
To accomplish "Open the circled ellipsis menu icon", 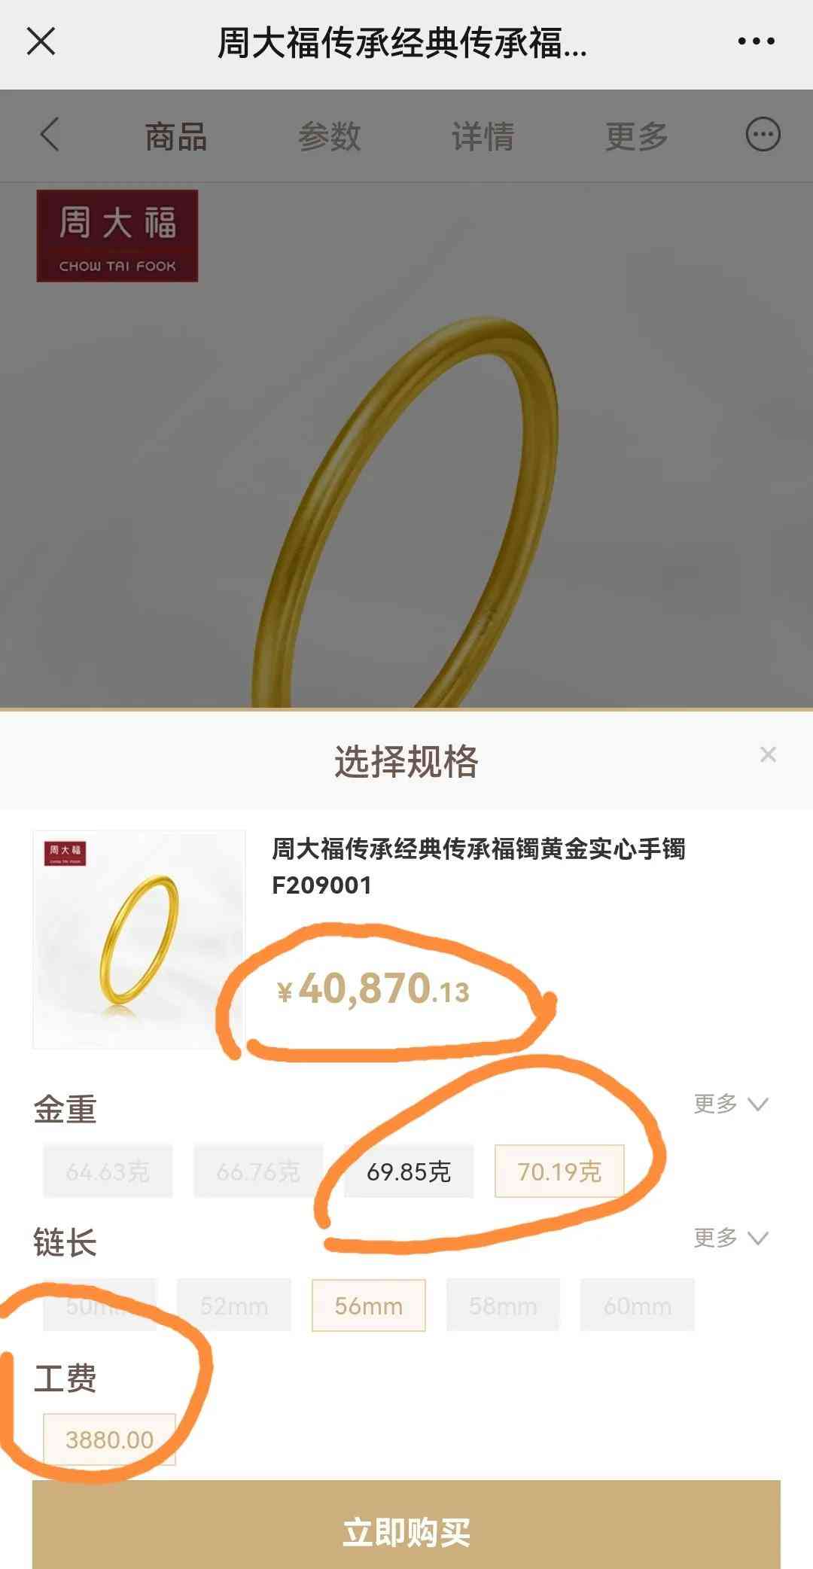I will 763,135.
